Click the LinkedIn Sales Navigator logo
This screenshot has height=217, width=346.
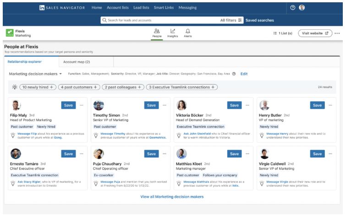pyautogui.click(x=62, y=8)
